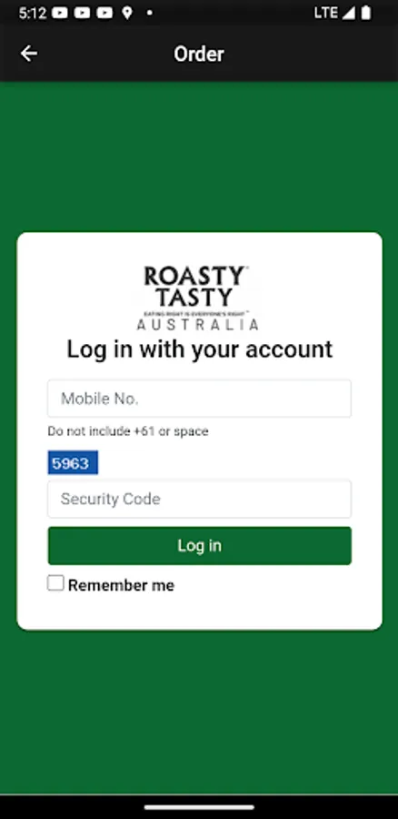Click the Roasty Tasty Australia logo
Image resolution: width=398 pixels, height=819 pixels.
pyautogui.click(x=198, y=298)
